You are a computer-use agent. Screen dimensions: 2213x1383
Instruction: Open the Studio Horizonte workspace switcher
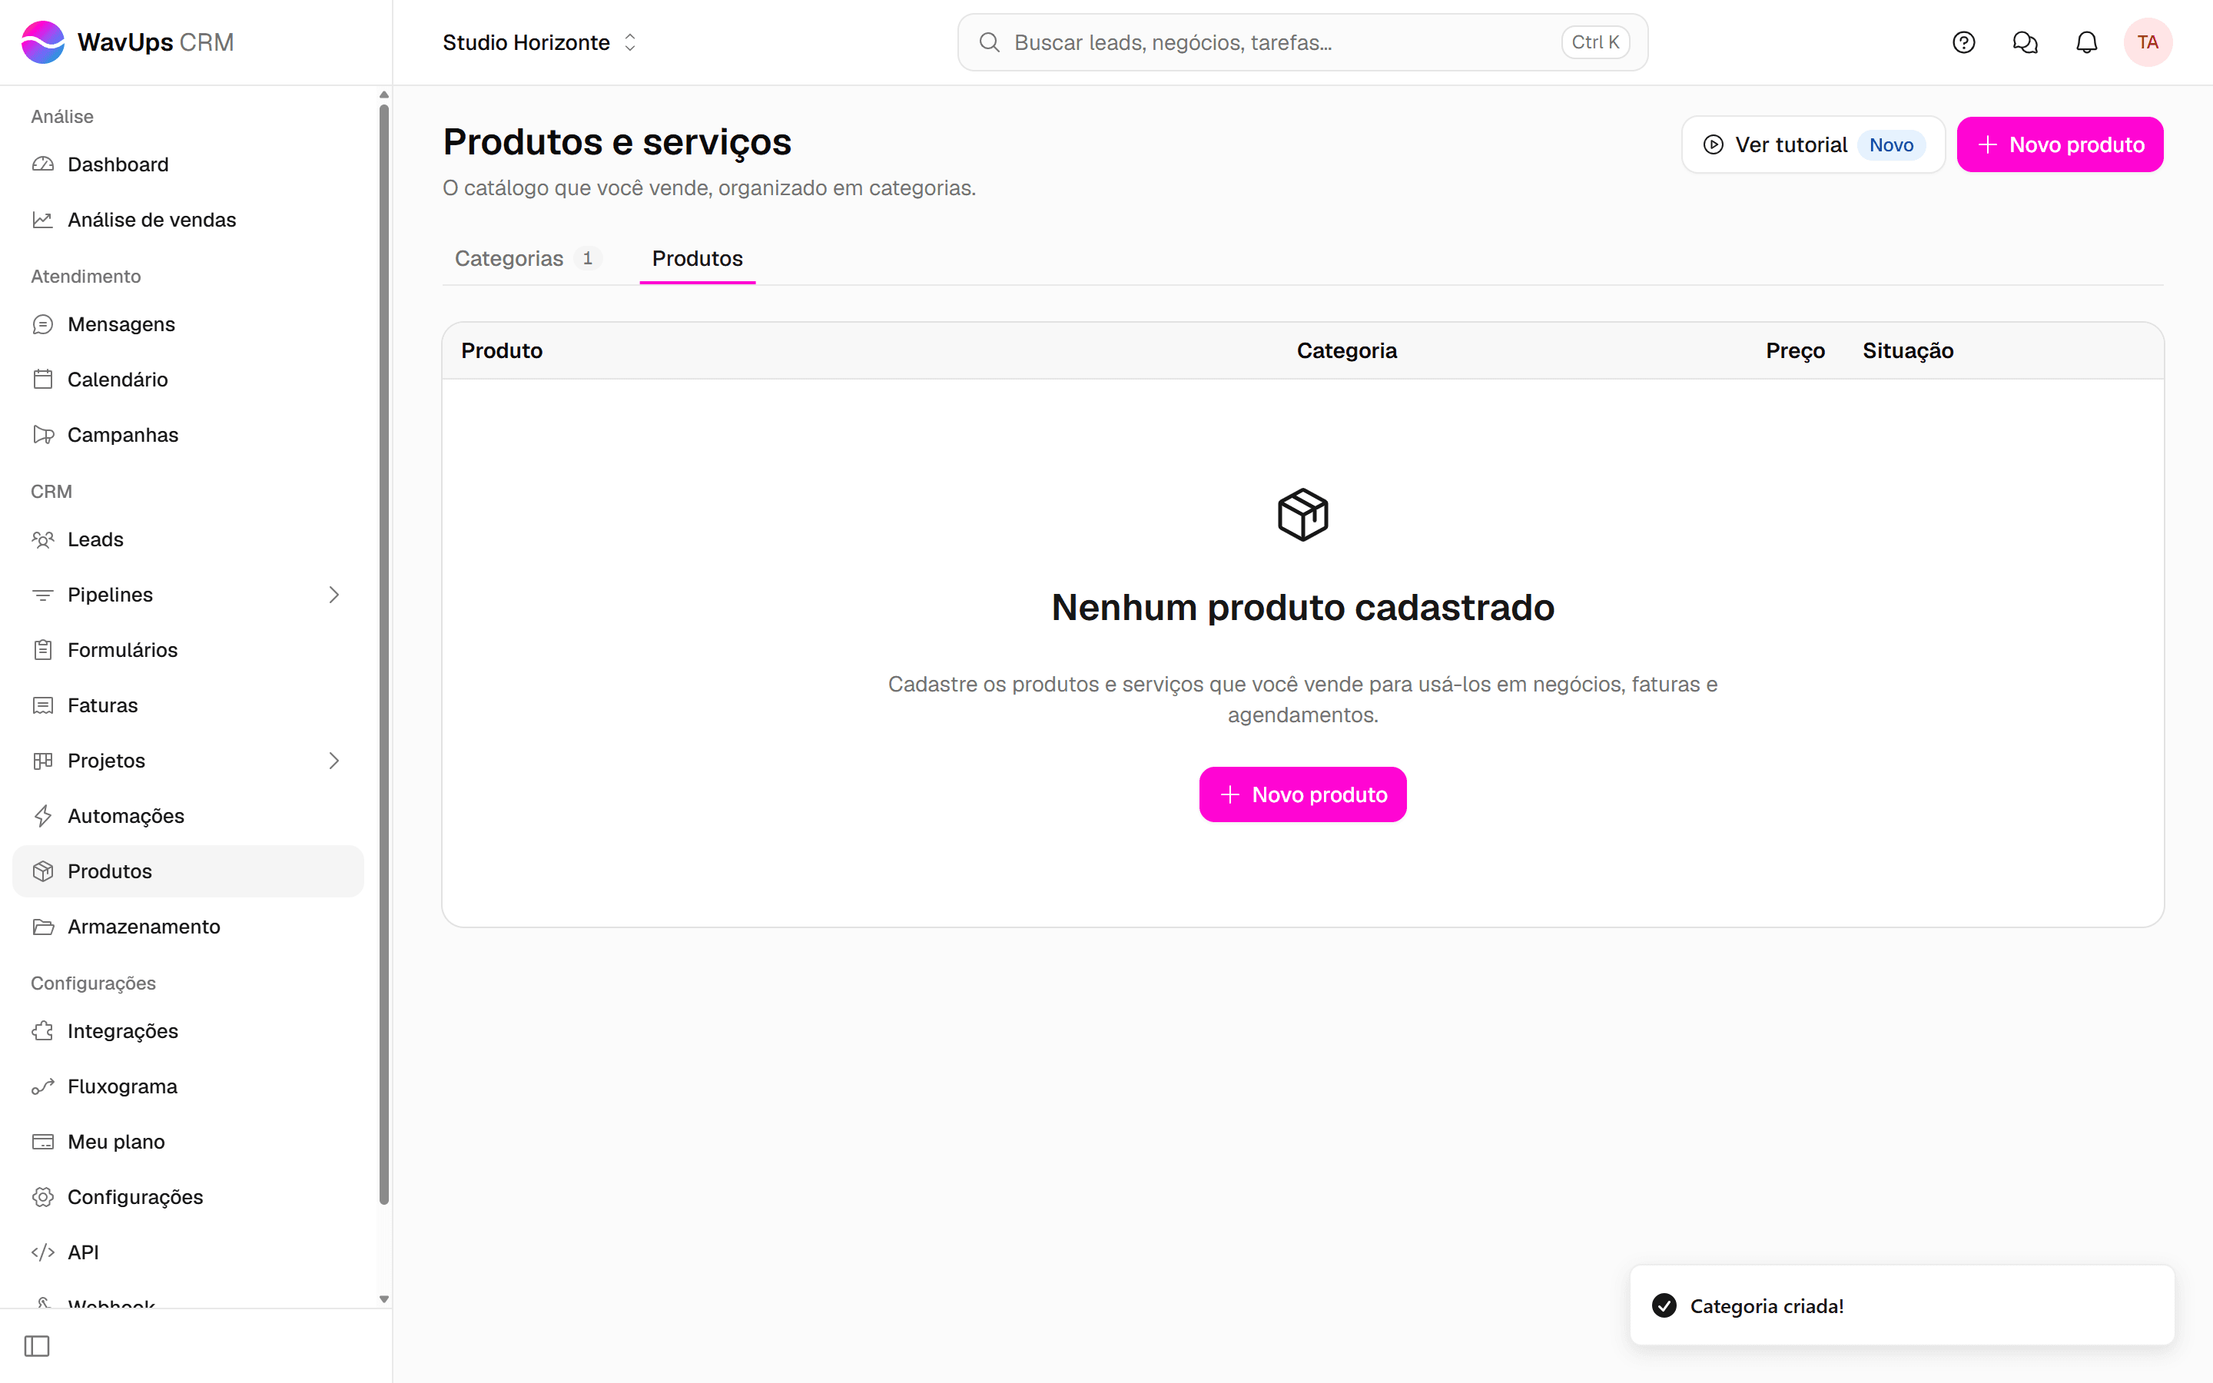(539, 42)
